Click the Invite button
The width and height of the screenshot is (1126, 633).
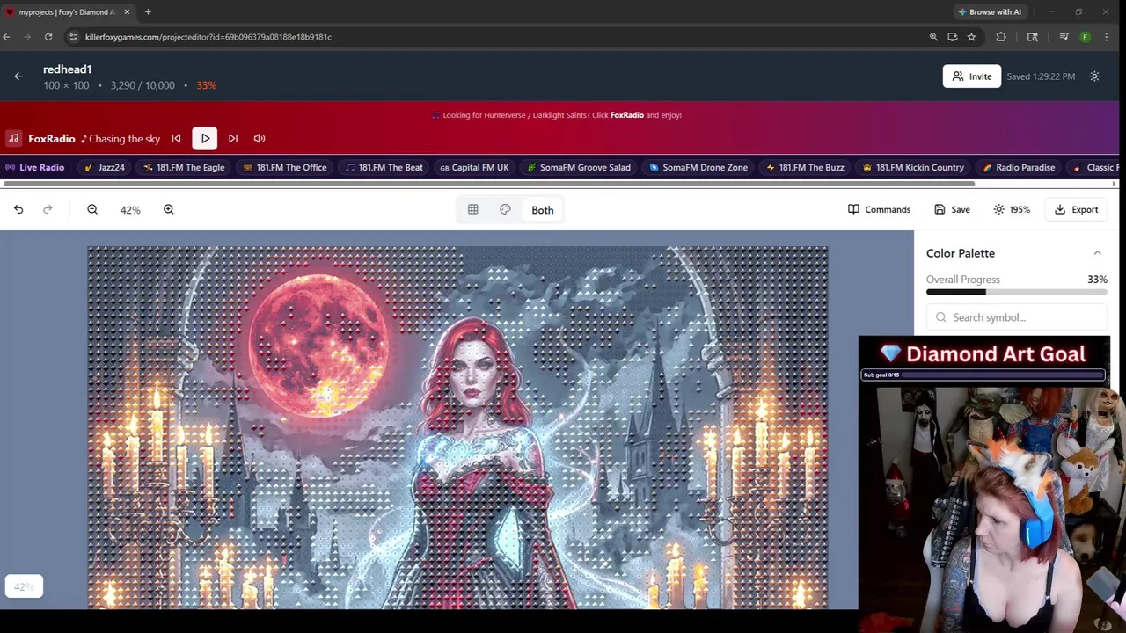tap(972, 76)
